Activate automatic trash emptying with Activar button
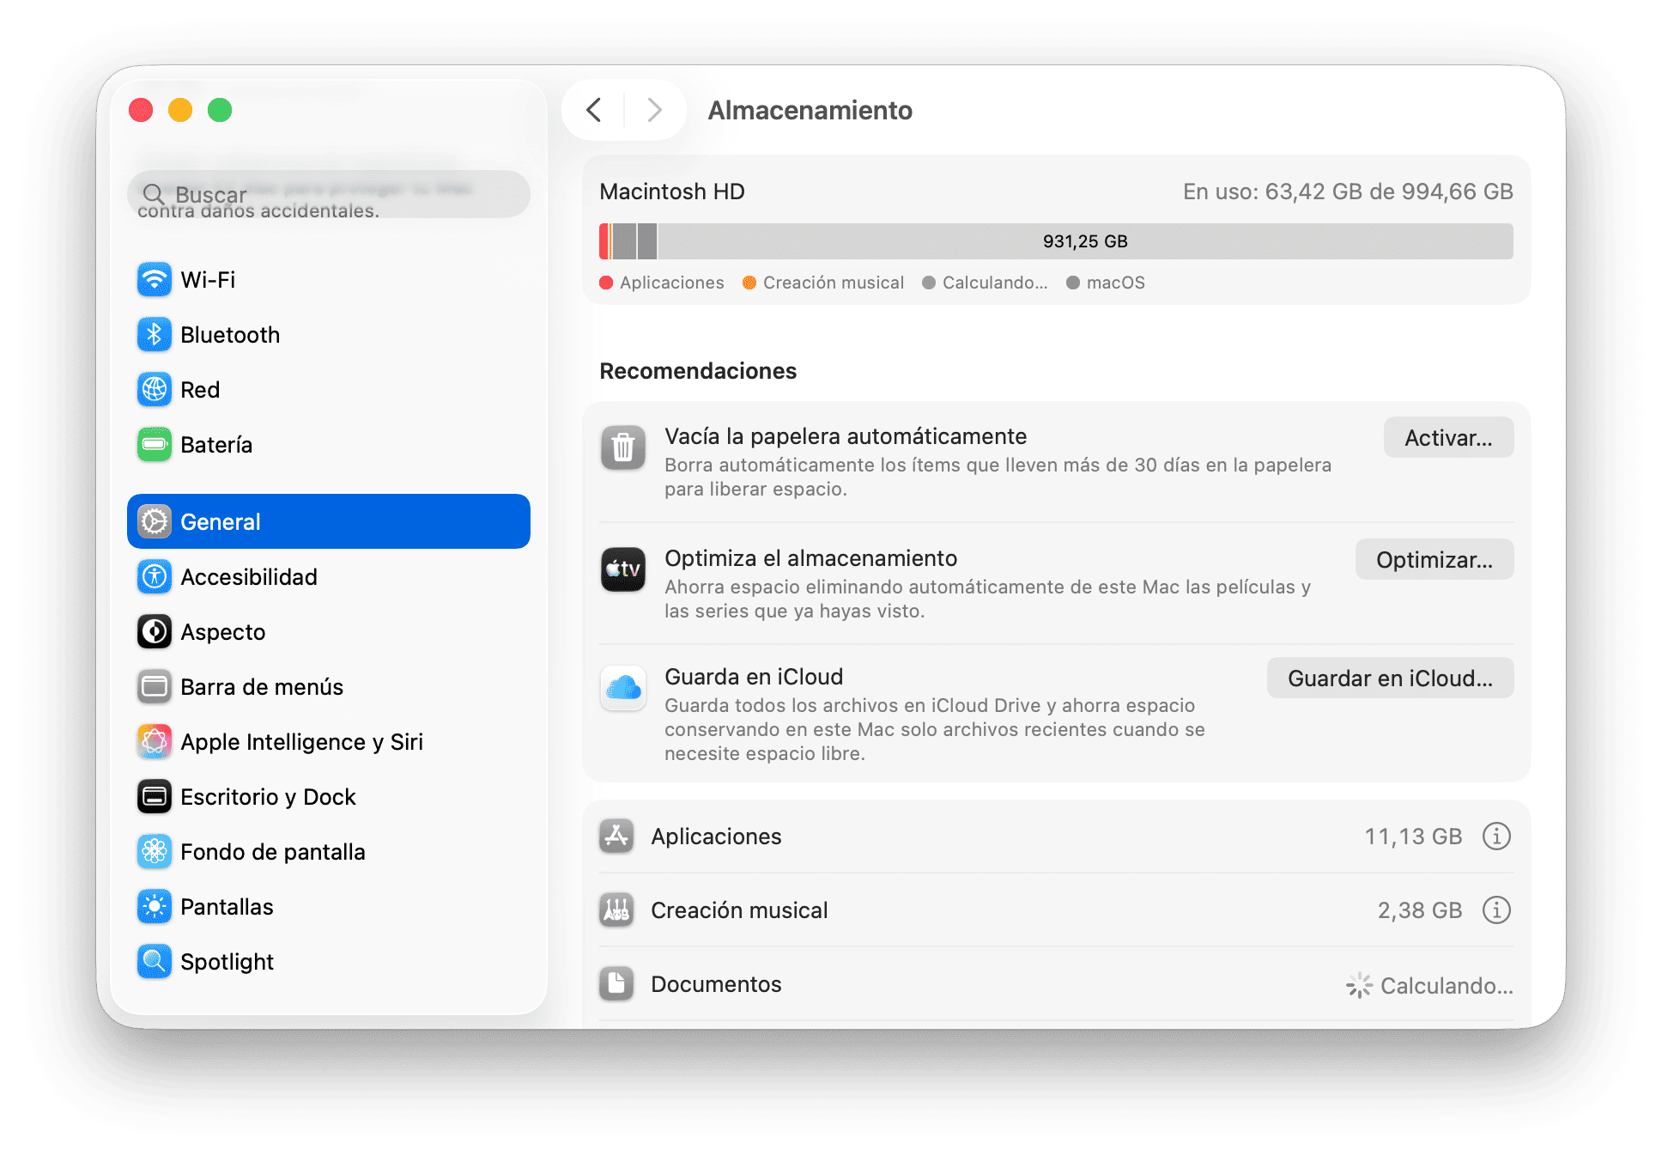Viewport: 1662px width, 1156px height. (x=1448, y=437)
